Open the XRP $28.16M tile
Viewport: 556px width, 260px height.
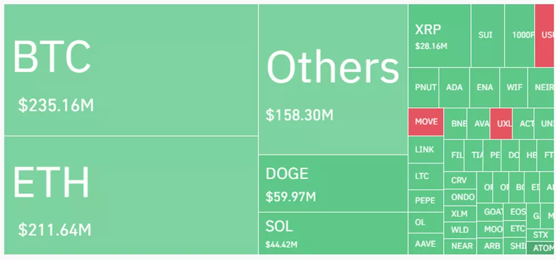coord(439,35)
